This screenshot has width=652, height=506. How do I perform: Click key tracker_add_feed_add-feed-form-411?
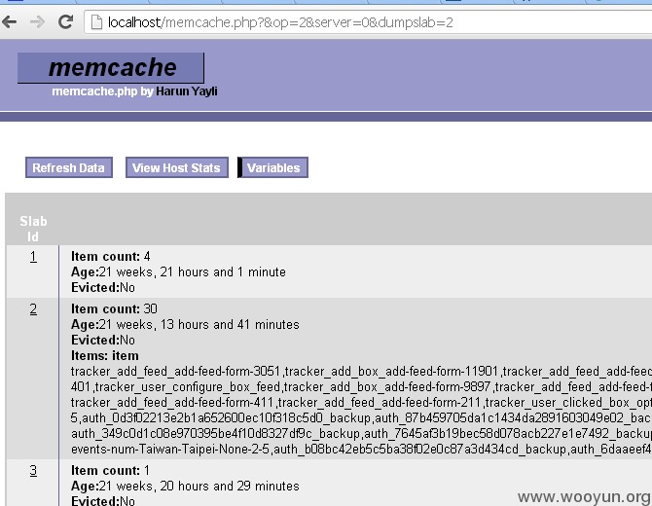point(172,403)
